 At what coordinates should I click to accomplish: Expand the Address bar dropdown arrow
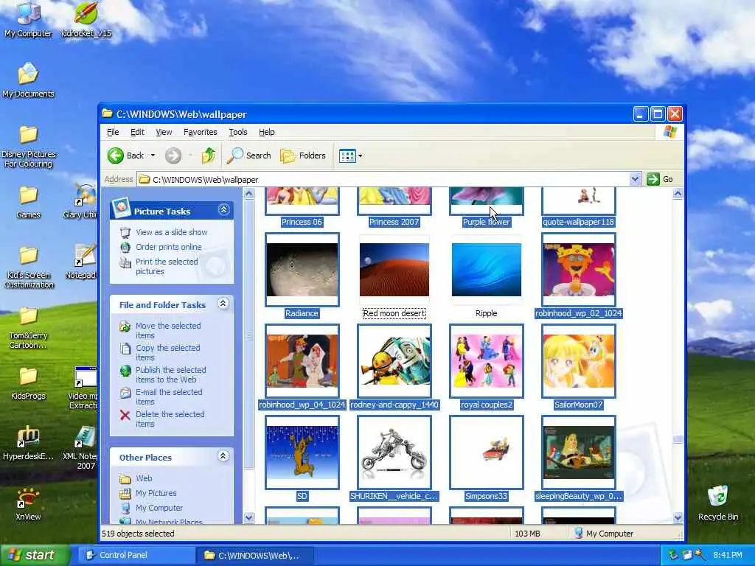click(x=635, y=179)
